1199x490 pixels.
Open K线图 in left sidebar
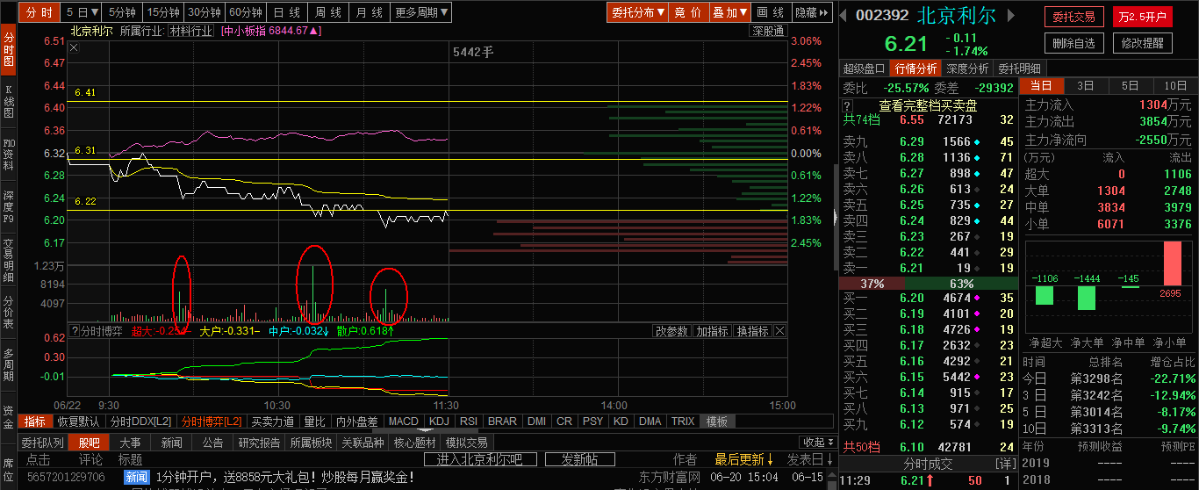click(x=9, y=101)
